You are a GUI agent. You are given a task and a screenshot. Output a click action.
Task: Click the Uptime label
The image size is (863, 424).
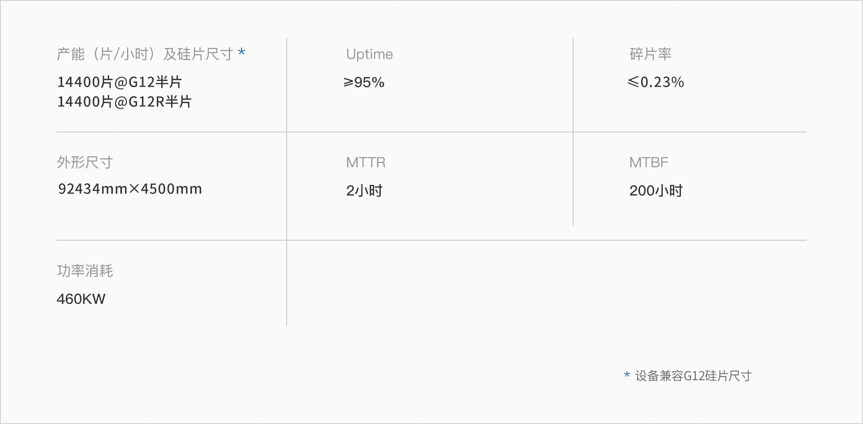[x=369, y=54]
